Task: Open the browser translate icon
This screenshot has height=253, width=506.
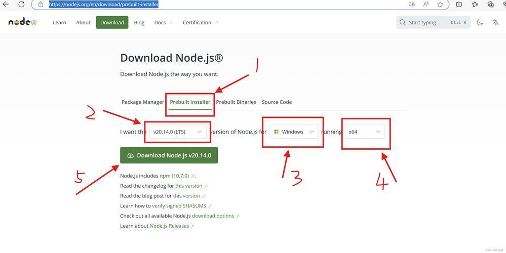Action: 411,4
